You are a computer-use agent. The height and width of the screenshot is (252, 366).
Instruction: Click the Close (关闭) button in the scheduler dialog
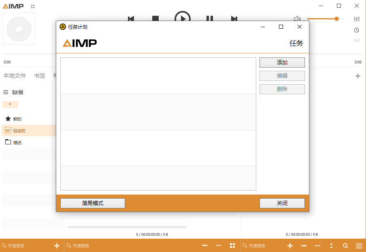282,203
